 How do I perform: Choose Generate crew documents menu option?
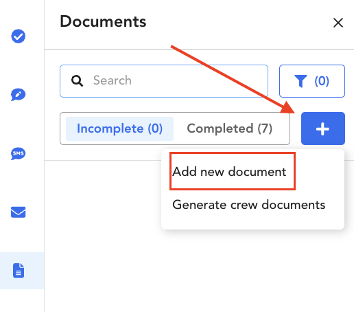click(x=249, y=205)
